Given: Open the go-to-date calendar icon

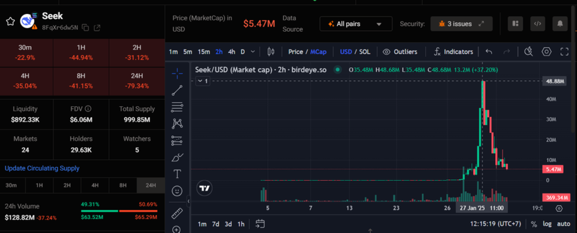Looking at the screenshot, I should [260, 224].
